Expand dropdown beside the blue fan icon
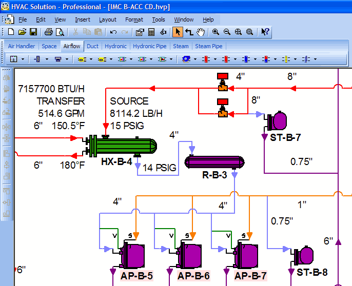352x286 pixels. pos(195,59)
